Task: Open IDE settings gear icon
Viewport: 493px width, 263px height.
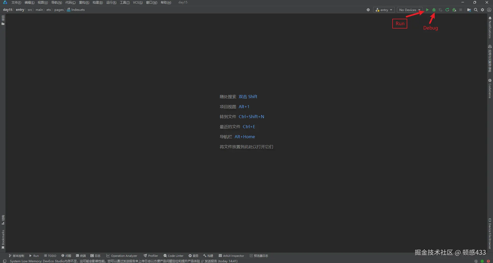Action: pyautogui.click(x=482, y=10)
